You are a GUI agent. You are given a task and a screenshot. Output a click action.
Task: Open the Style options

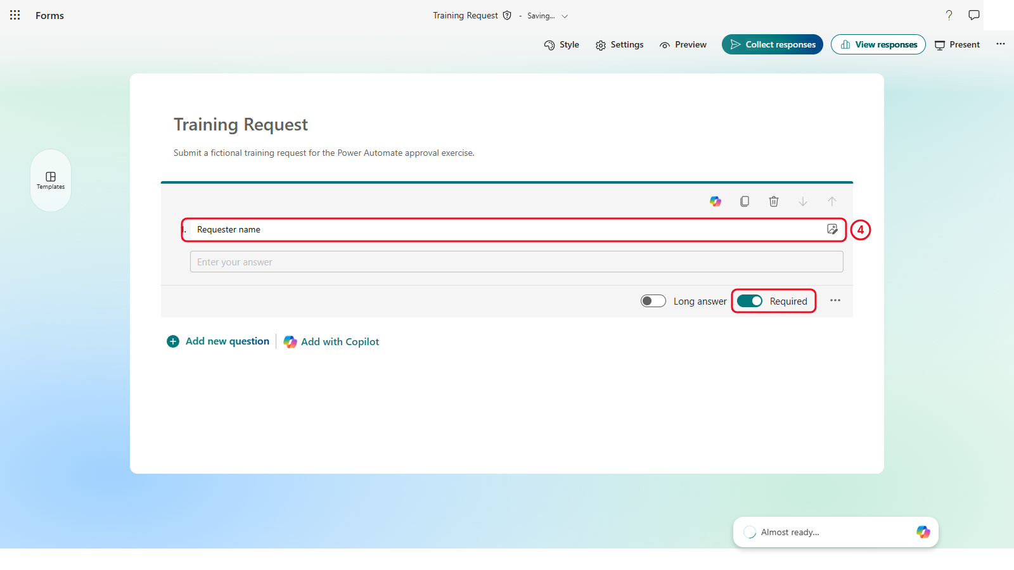562,45
